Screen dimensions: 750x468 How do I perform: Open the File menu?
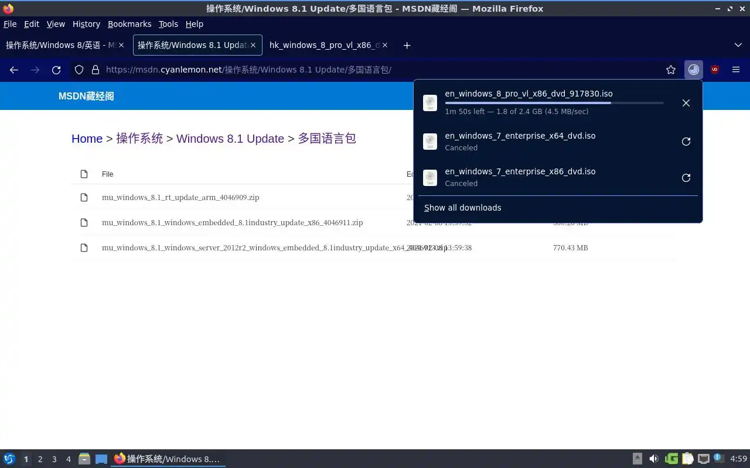10,24
